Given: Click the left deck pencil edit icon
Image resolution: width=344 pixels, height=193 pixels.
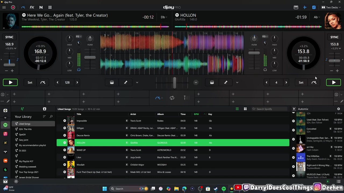Looking at the screenshot, I should point(8,101).
